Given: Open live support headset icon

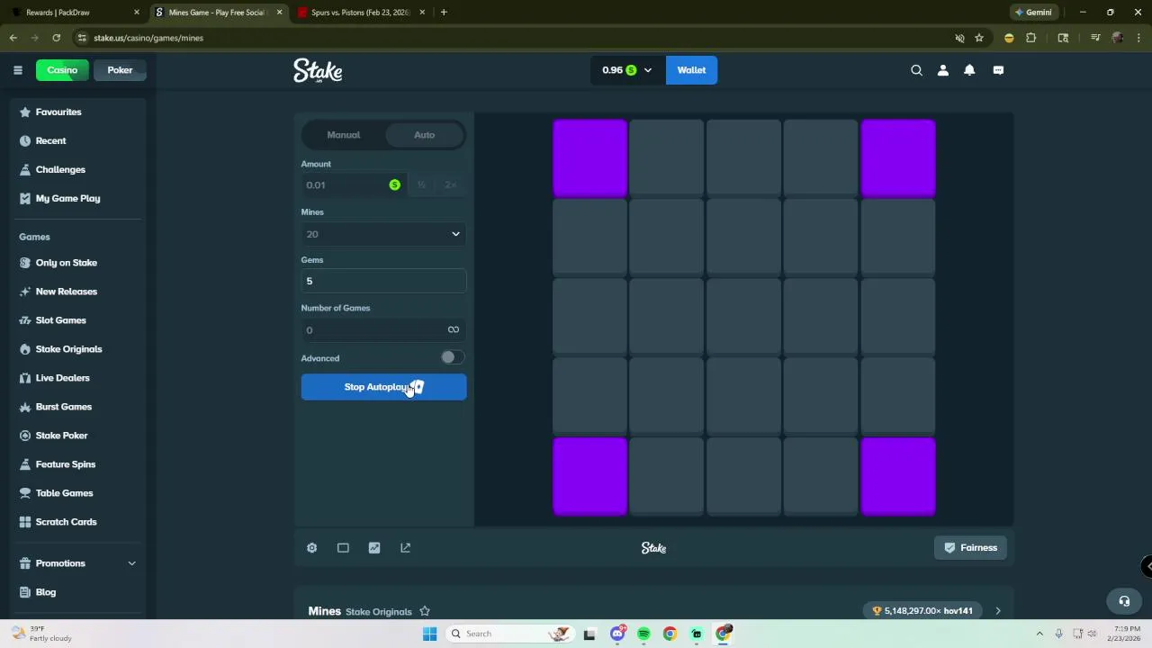Looking at the screenshot, I should click(x=1124, y=601).
